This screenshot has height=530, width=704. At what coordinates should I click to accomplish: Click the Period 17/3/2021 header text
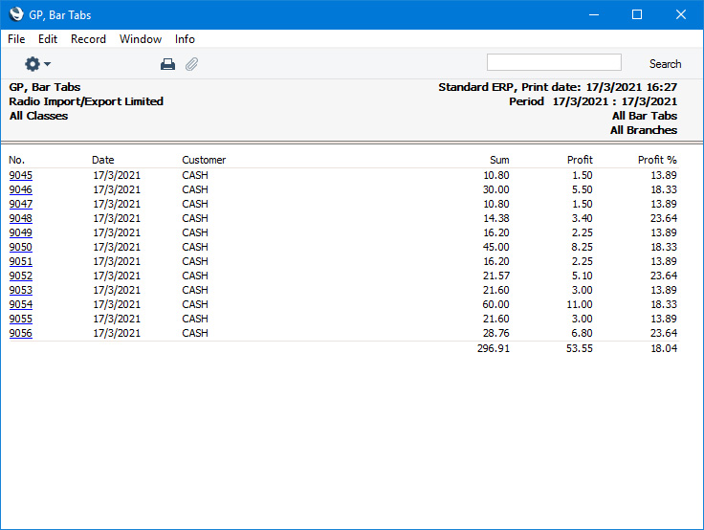(593, 101)
